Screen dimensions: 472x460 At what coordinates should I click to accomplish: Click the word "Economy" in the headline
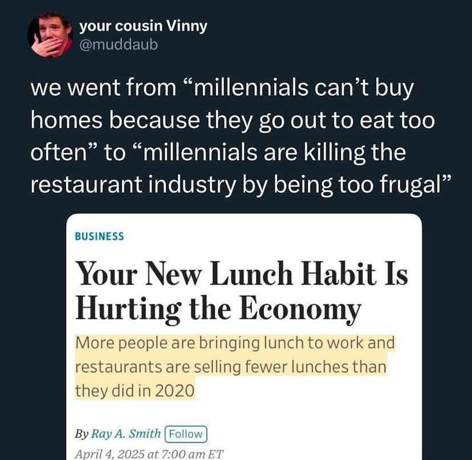tap(299, 309)
